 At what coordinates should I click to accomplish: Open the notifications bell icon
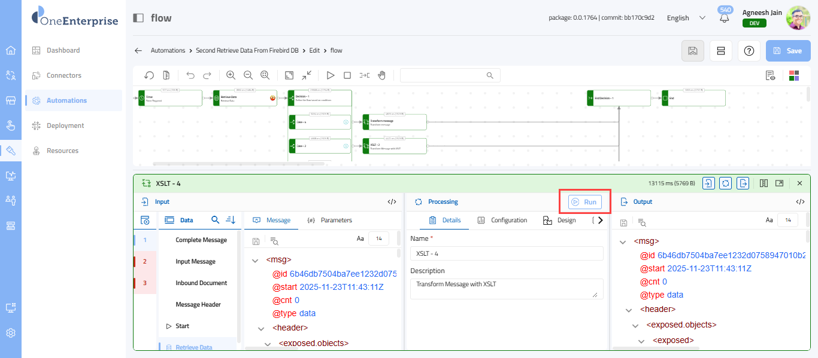[725, 18]
